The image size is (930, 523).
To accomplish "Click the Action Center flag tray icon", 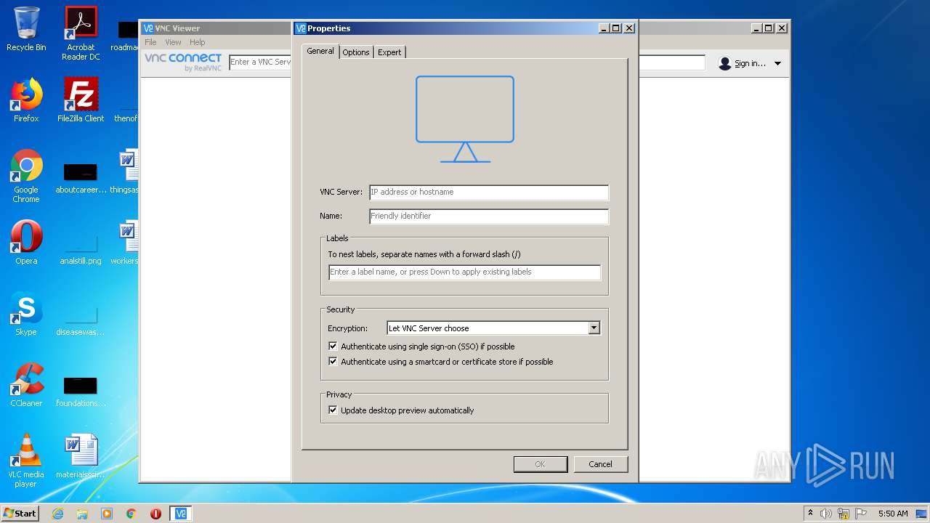I will 860,514.
